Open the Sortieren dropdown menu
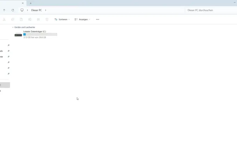 coord(62,19)
